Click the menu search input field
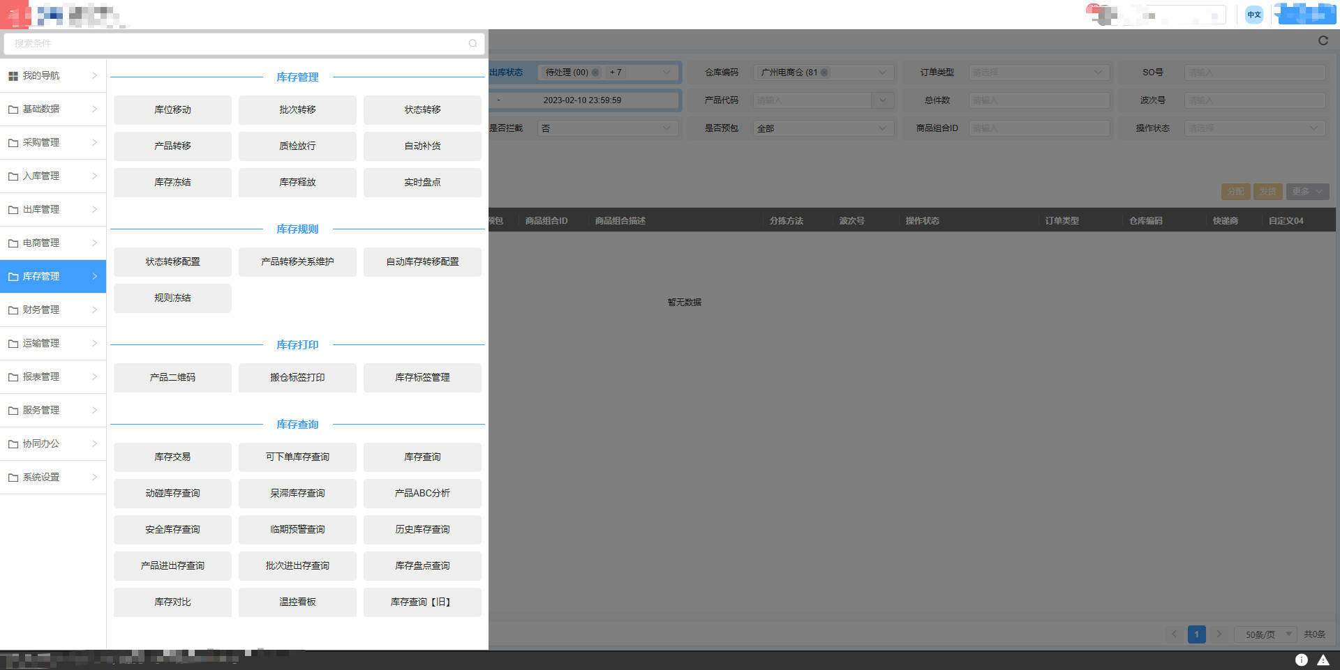Screen dimensions: 1340x670 tap(244, 43)
